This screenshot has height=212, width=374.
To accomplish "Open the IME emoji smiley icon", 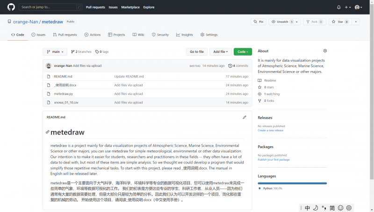I will coord(340,208).
